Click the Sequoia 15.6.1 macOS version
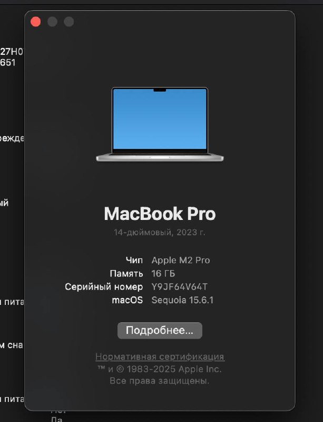Viewport: 323px width, 422px height. [182, 300]
